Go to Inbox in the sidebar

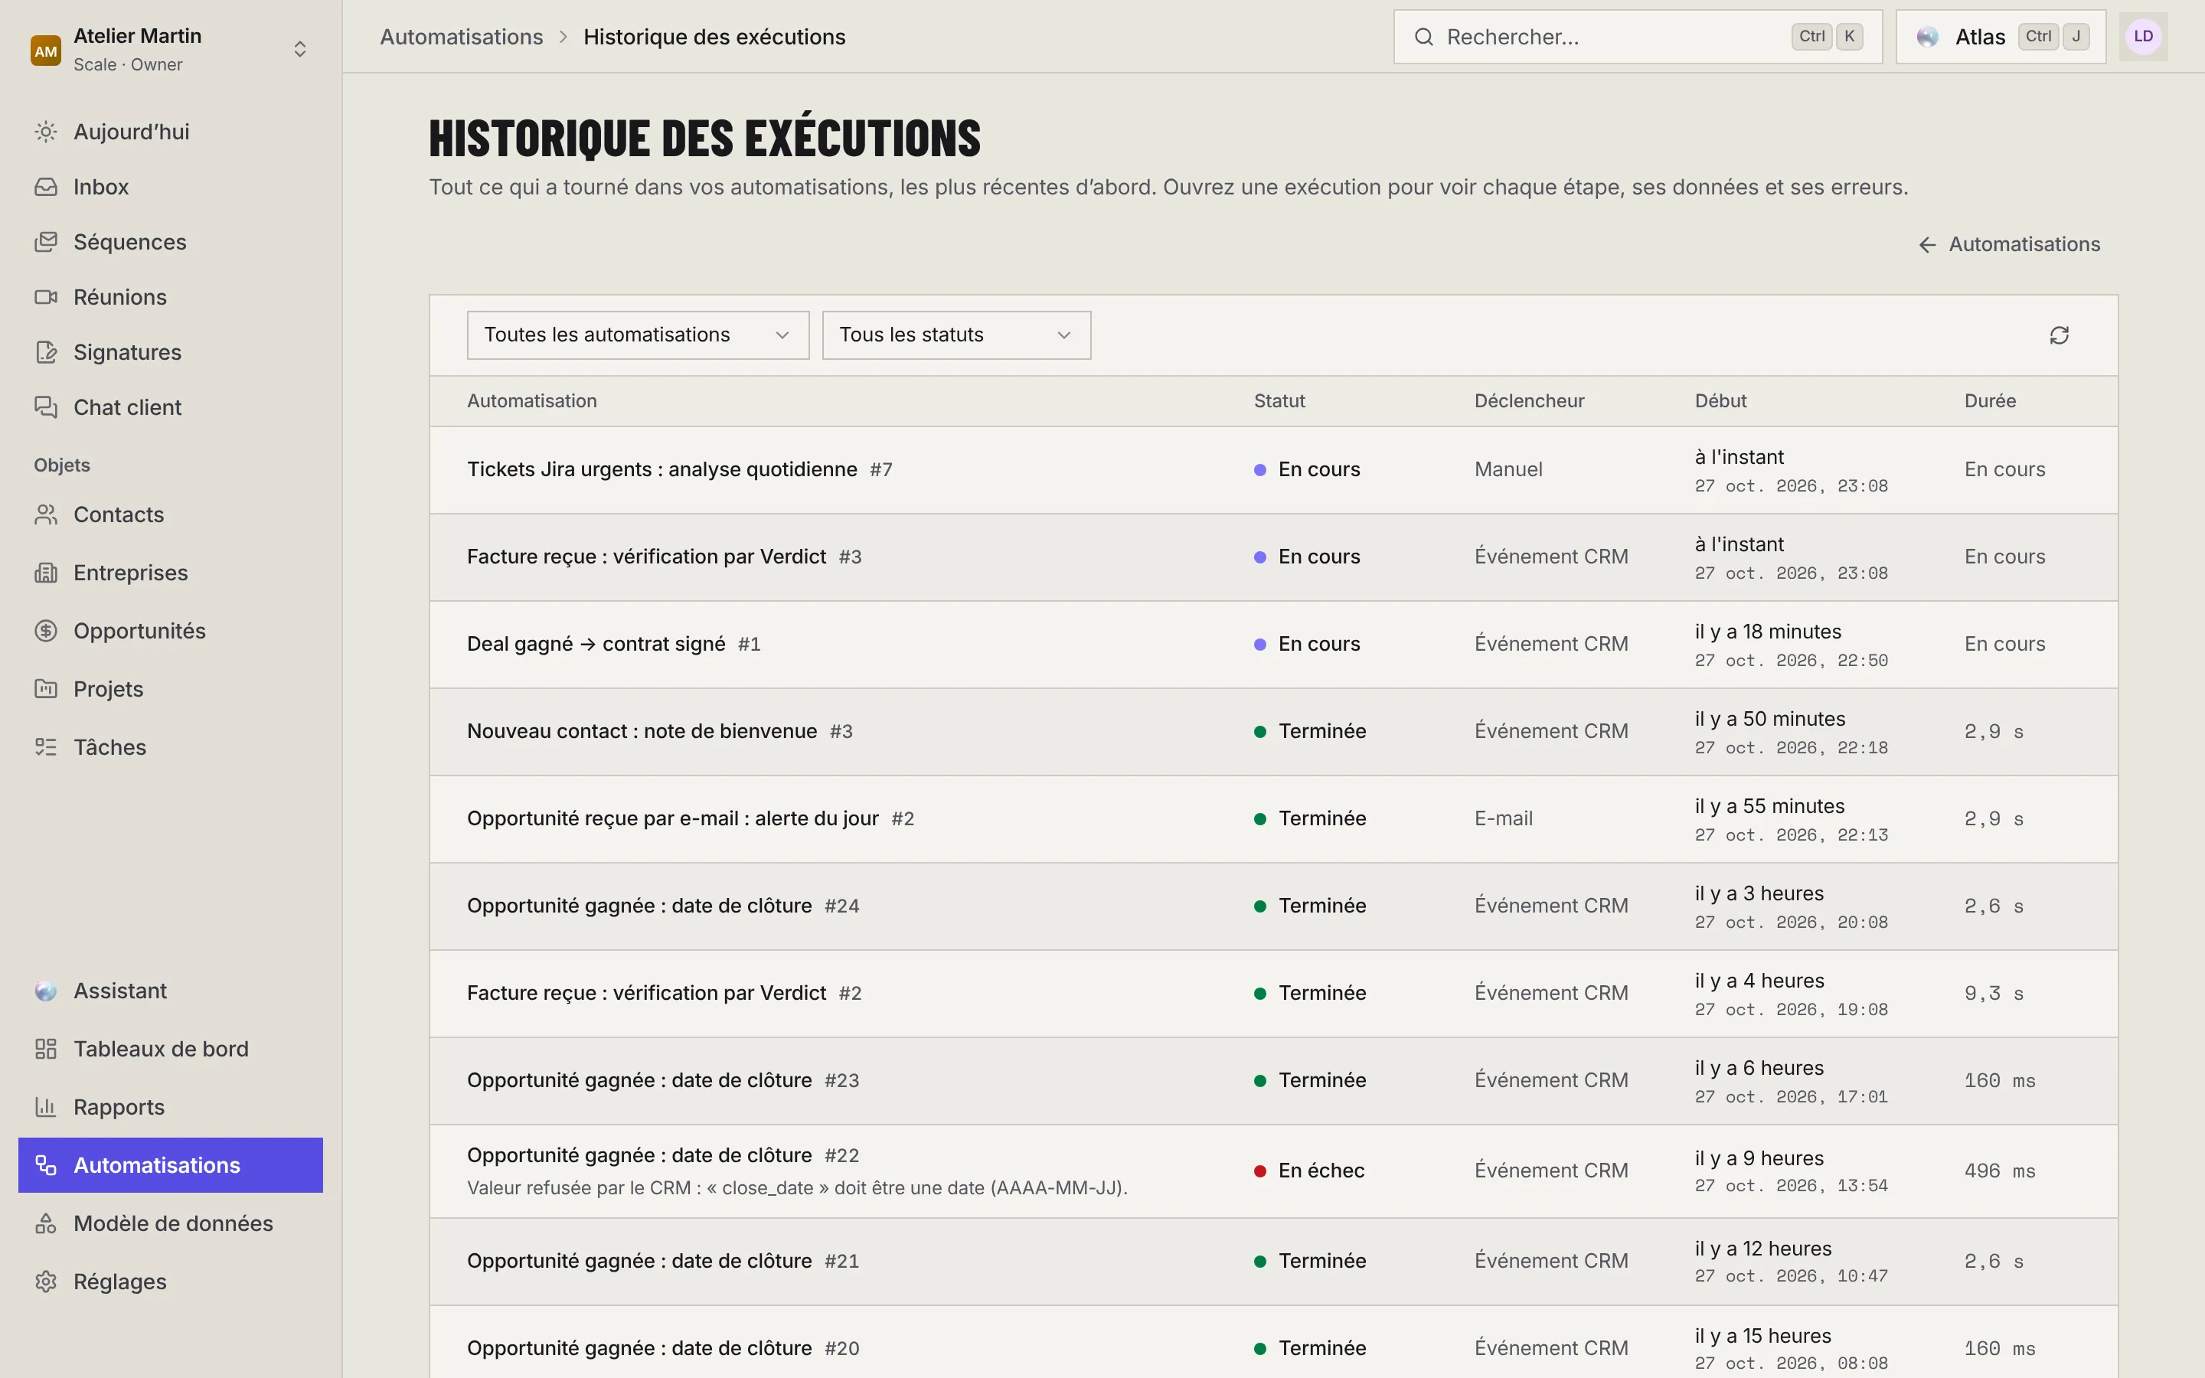click(x=171, y=187)
